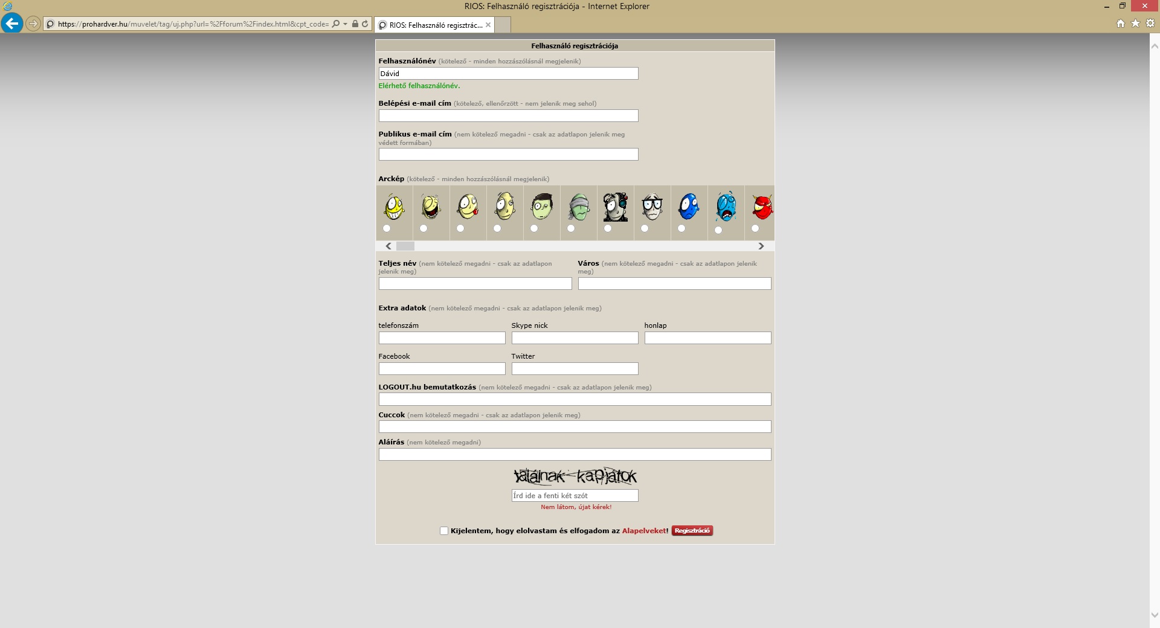This screenshot has width=1160, height=628.
Task: Focus the honlap input field
Action: [707, 338]
